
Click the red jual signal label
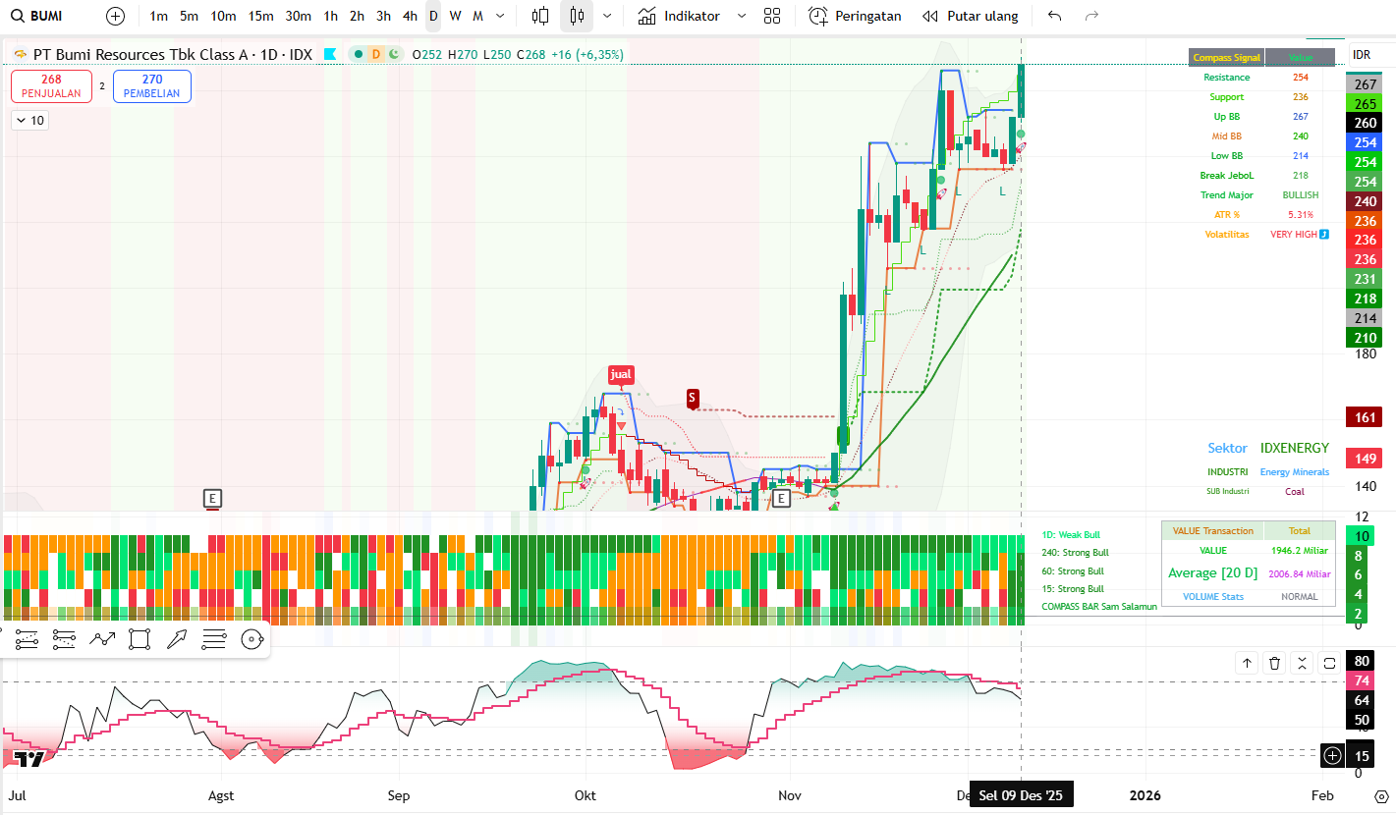[x=621, y=374]
